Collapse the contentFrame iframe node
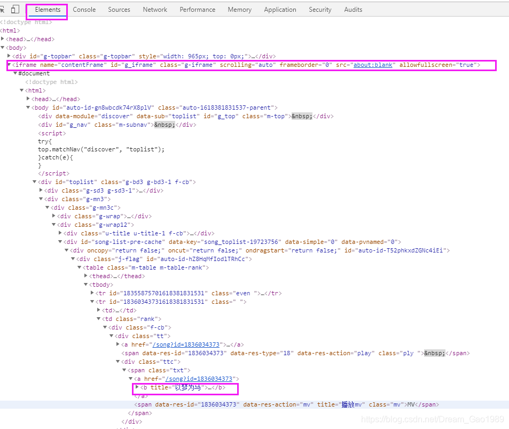 tap(9, 65)
